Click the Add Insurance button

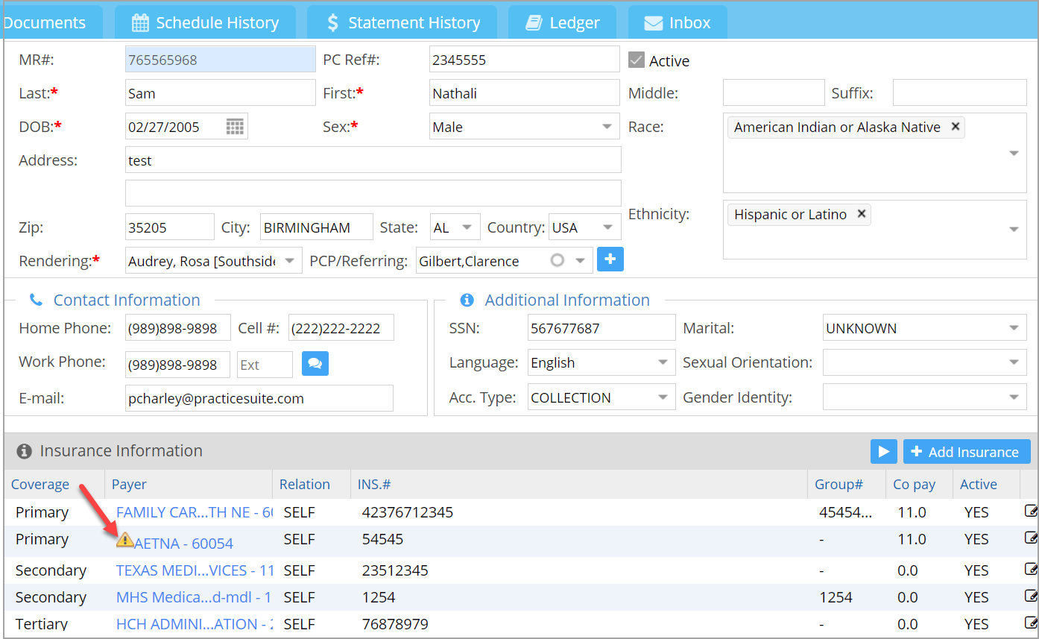click(x=966, y=452)
